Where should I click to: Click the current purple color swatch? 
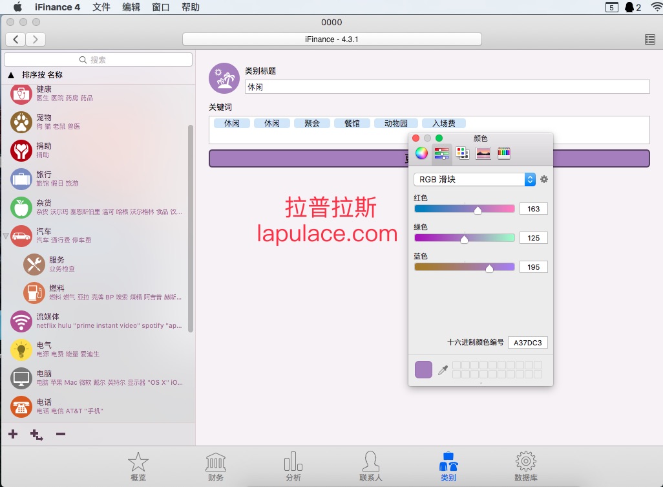point(423,369)
